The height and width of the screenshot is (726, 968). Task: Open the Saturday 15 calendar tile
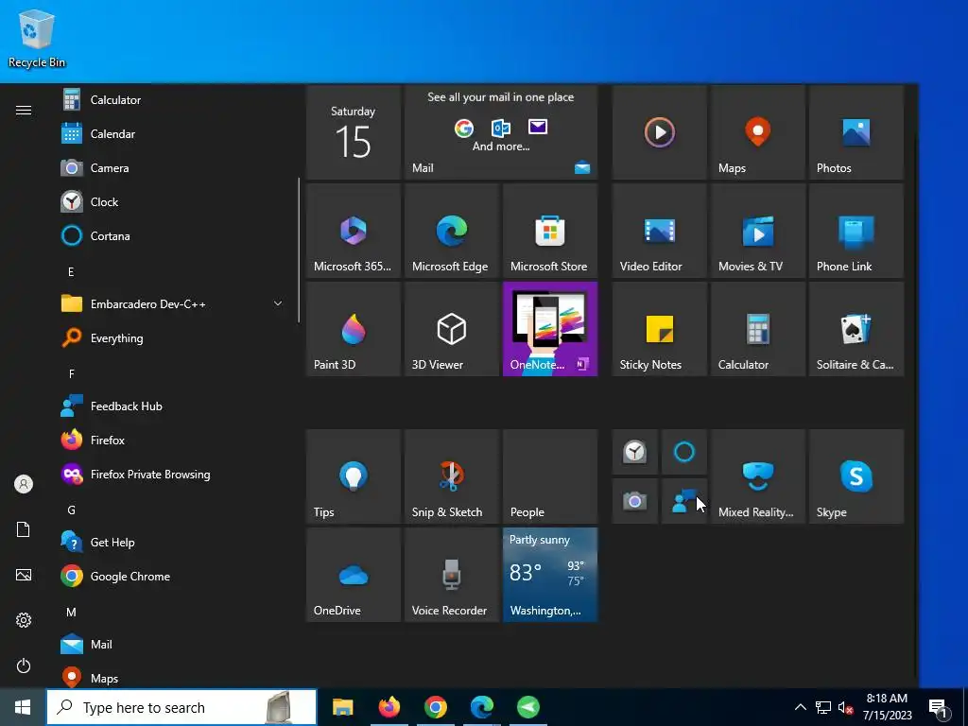(x=354, y=132)
